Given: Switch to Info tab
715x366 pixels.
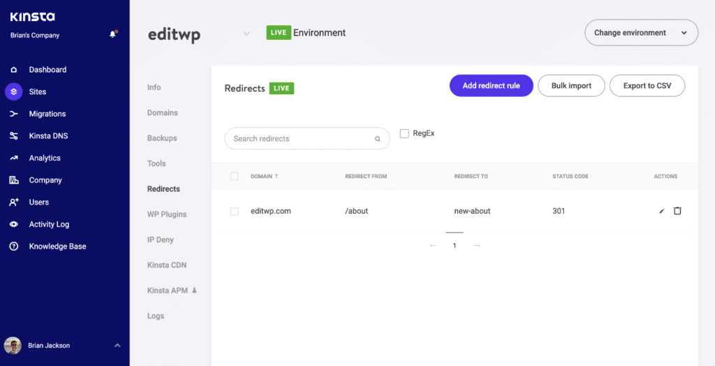Looking at the screenshot, I should point(154,87).
